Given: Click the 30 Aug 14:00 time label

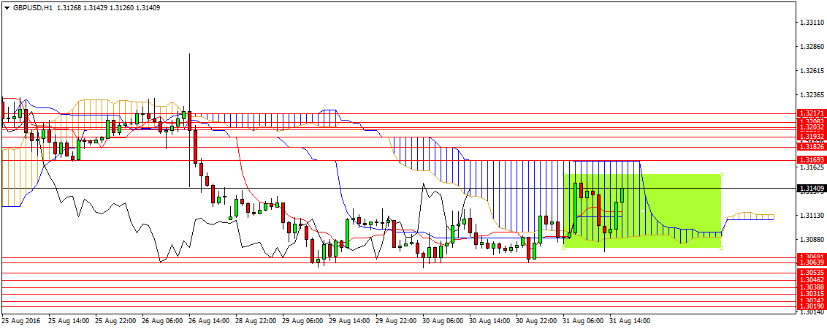Looking at the screenshot, I should [489, 321].
